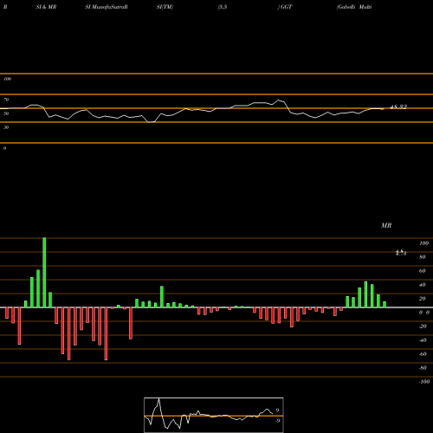Click the '(Gabelli Multi' name text
The height and width of the screenshot is (433, 433).
354,7
